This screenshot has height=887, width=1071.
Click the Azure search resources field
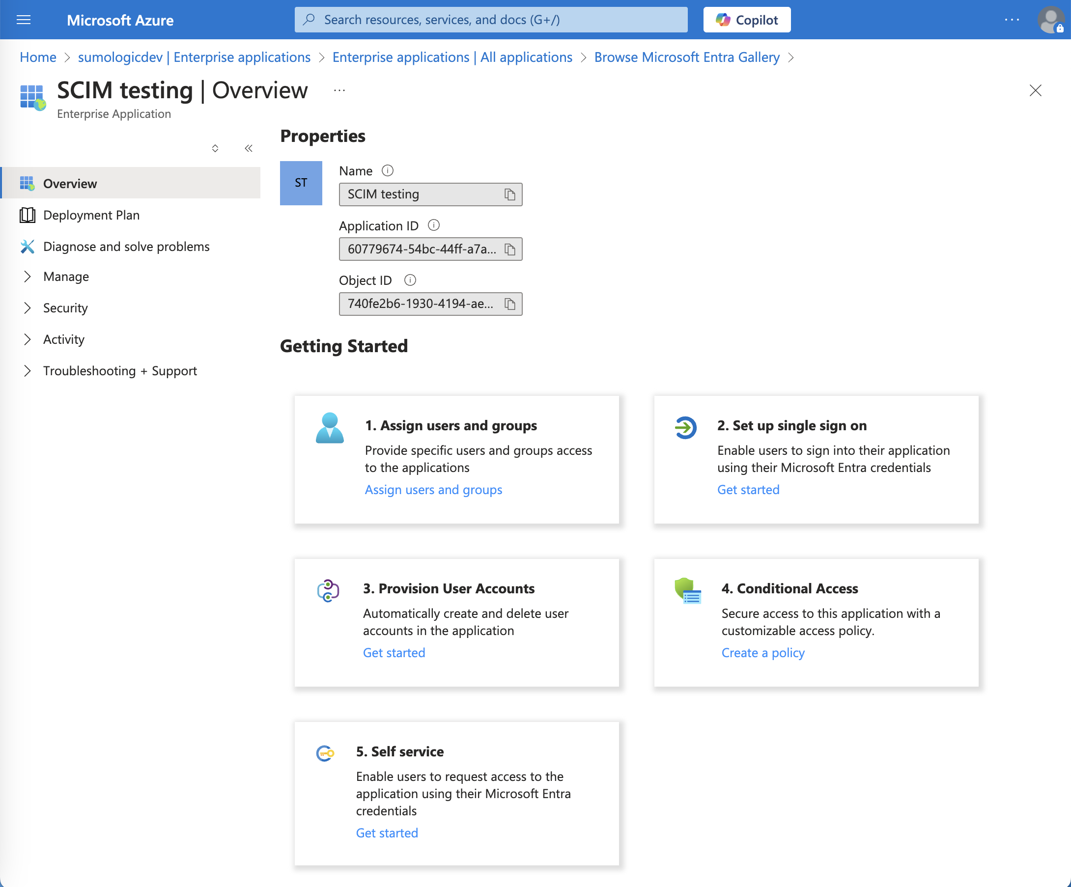tap(491, 20)
